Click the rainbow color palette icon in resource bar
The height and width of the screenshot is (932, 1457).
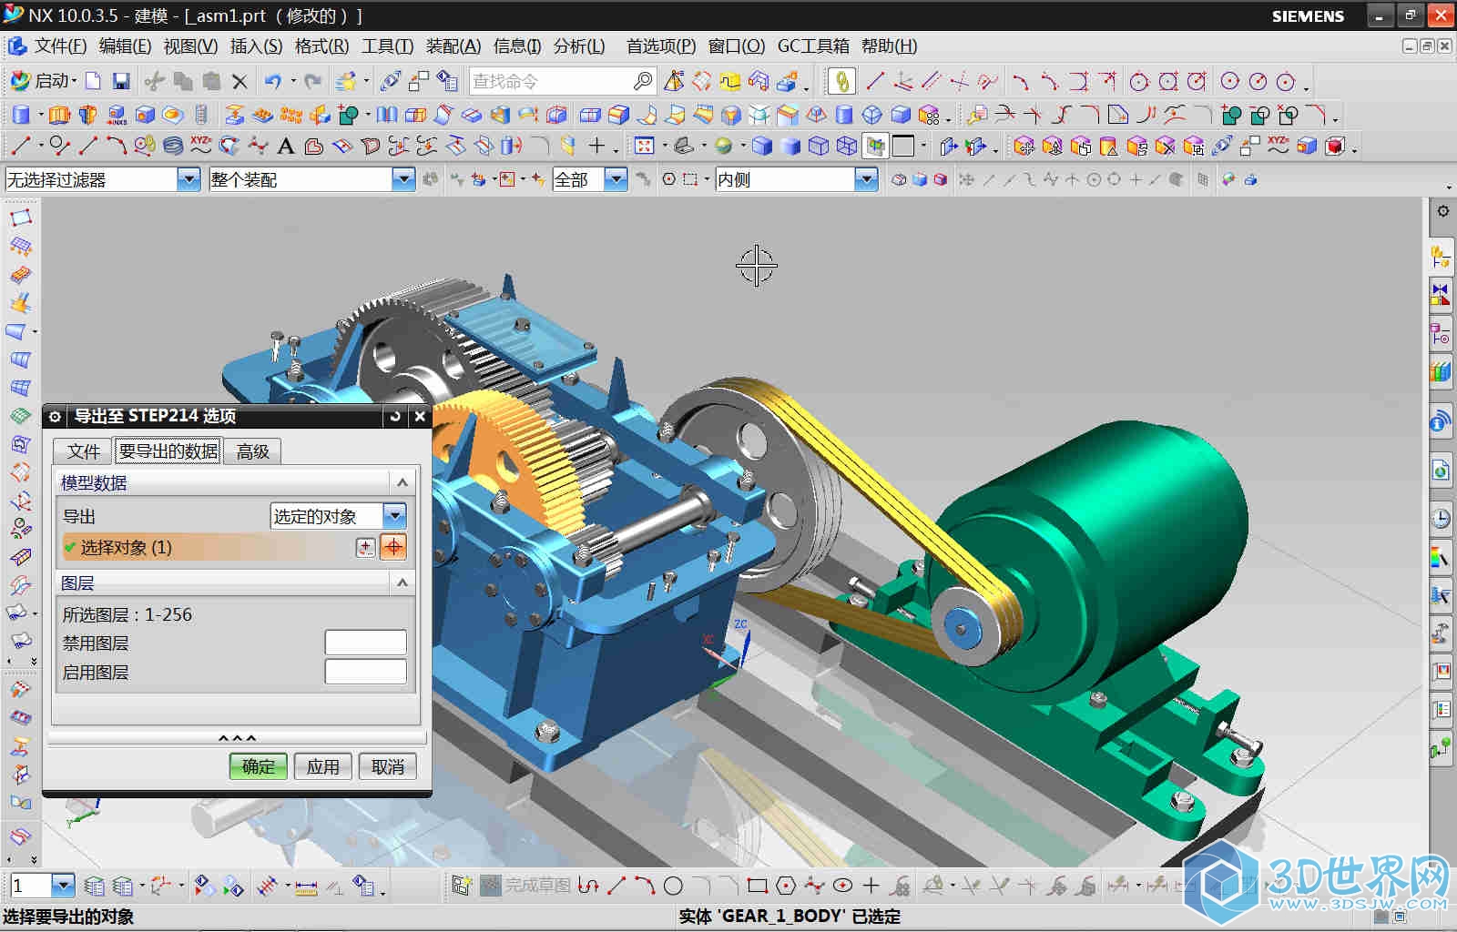point(1441,557)
